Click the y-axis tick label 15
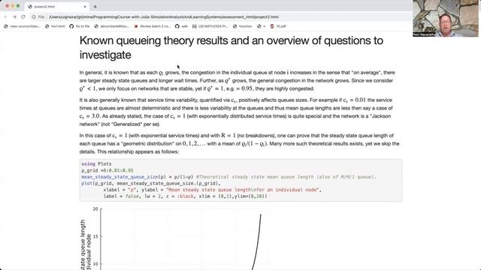The height and width of the screenshot is (270, 481). point(95,236)
